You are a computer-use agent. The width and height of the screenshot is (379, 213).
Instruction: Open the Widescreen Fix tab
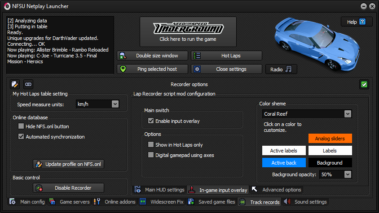[x=162, y=202]
